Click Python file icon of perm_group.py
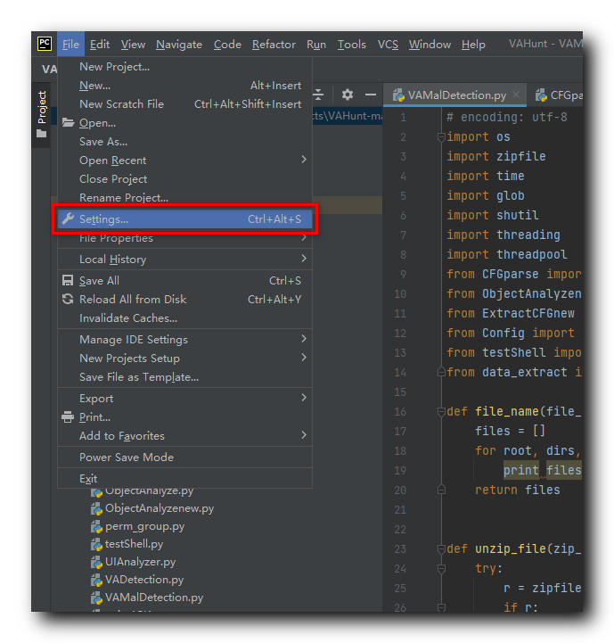 click(x=96, y=526)
